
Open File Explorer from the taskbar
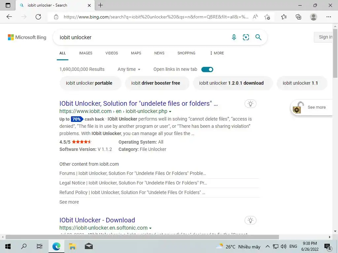(x=72, y=246)
